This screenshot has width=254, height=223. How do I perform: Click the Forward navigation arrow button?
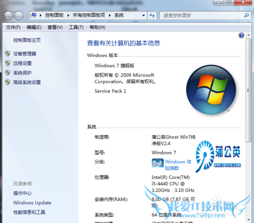19,16
